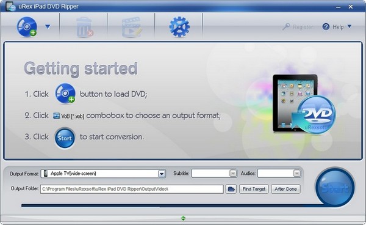The height and width of the screenshot is (225, 366).
Task: Open the Help menu
Action: 333,27
